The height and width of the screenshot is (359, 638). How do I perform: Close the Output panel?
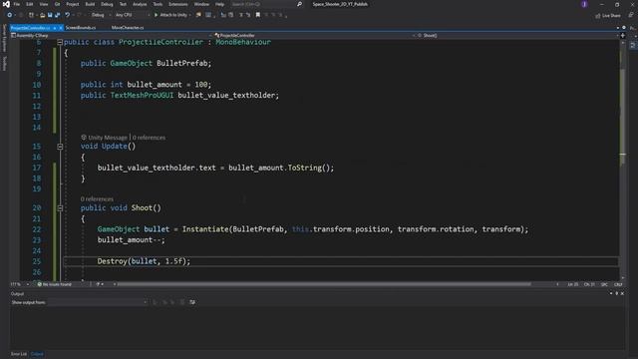point(622,293)
